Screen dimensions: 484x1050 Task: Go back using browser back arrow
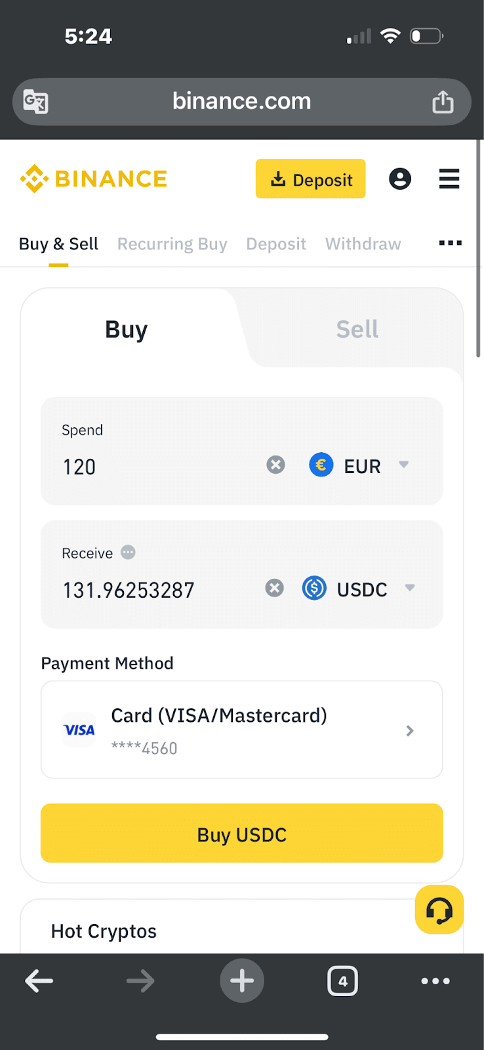tap(39, 981)
